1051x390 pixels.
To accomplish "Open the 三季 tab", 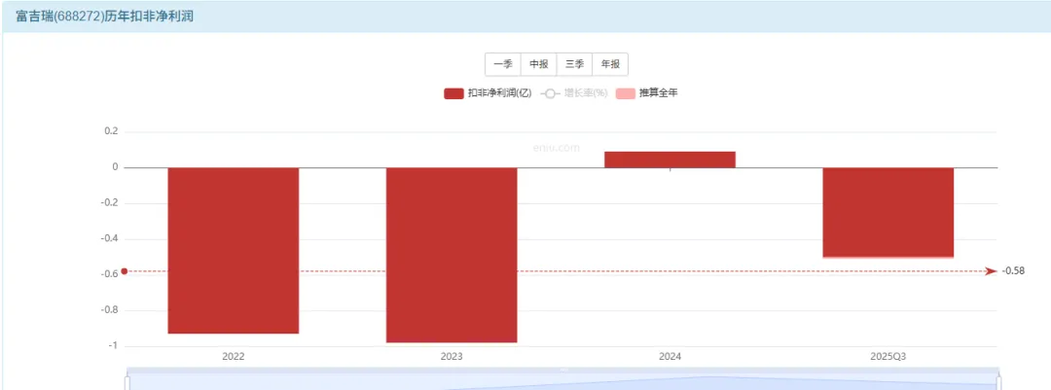I will [x=574, y=64].
